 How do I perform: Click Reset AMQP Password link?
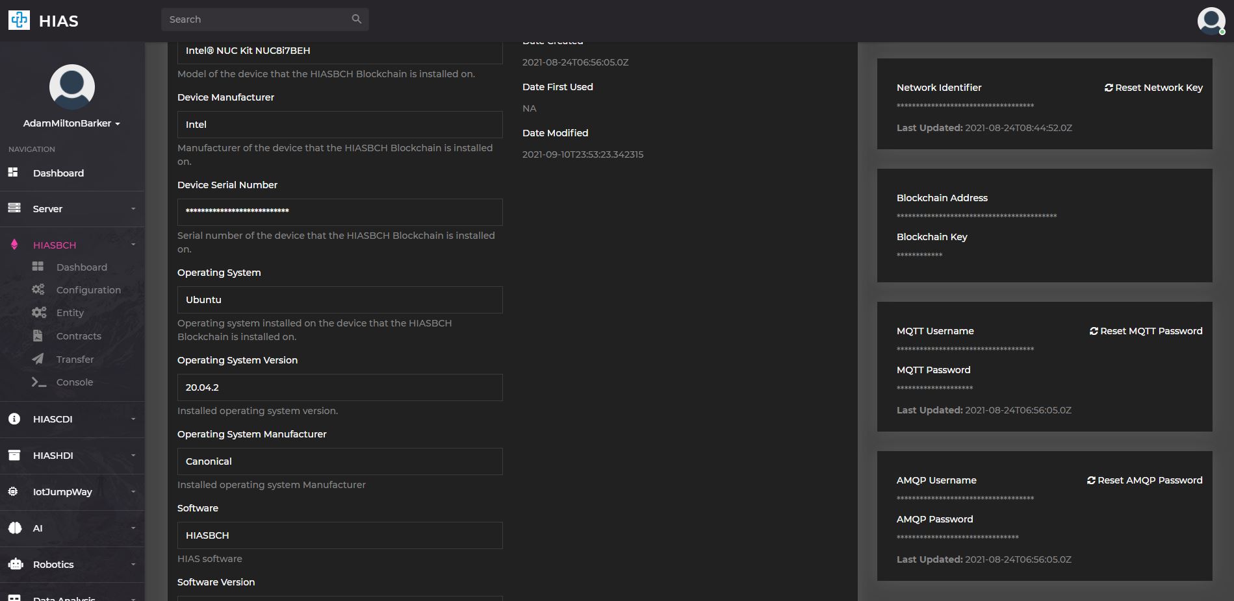(x=1145, y=480)
